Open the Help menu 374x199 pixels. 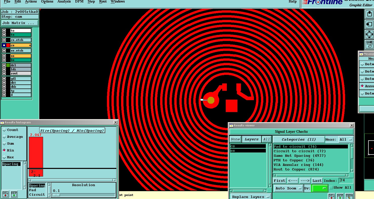[x=293, y=2]
